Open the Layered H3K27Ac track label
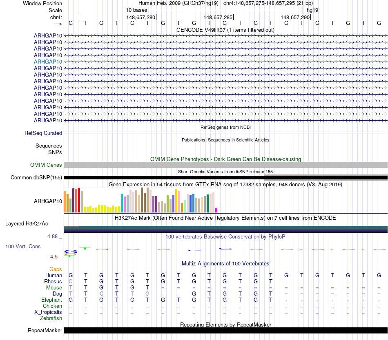This screenshot has height=340, width=388. click(x=27, y=224)
